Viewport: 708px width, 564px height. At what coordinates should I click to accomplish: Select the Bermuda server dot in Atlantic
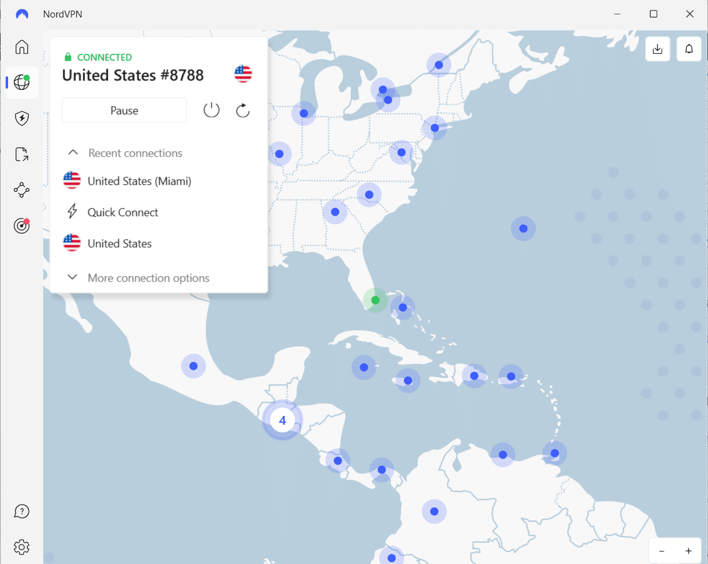tap(523, 229)
